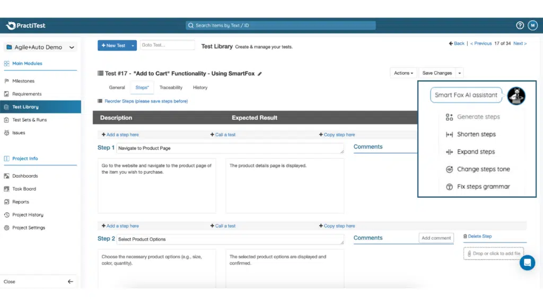This screenshot has width=543, height=306.
Task: Open the History tab
Action: click(x=200, y=88)
